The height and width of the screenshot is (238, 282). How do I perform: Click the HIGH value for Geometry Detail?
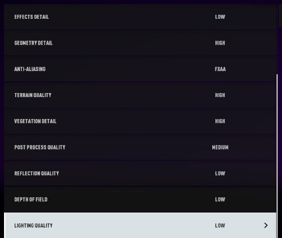[220, 43]
